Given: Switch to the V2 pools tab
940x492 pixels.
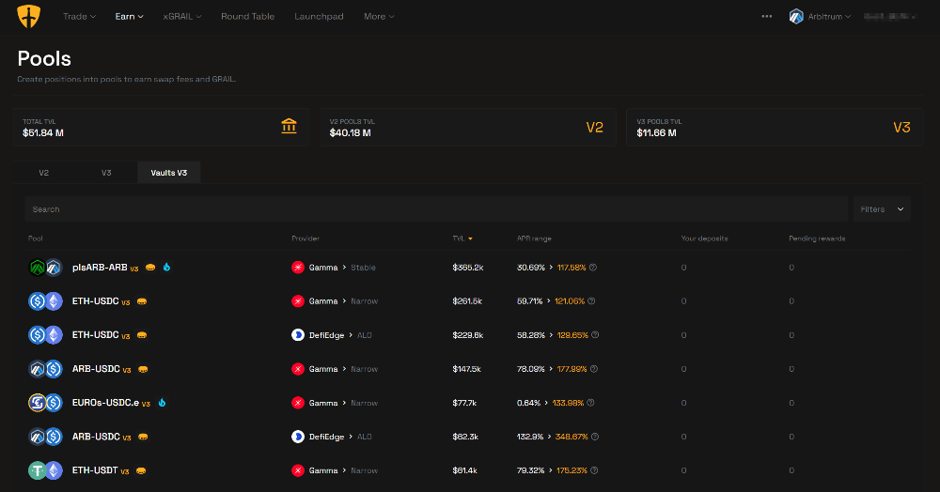Looking at the screenshot, I should (44, 173).
